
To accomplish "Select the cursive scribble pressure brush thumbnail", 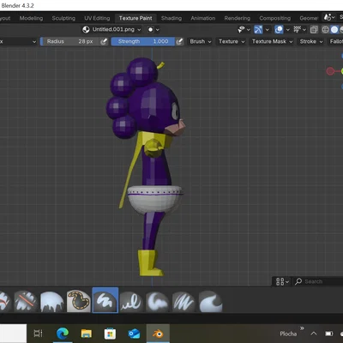I will coord(131,302).
